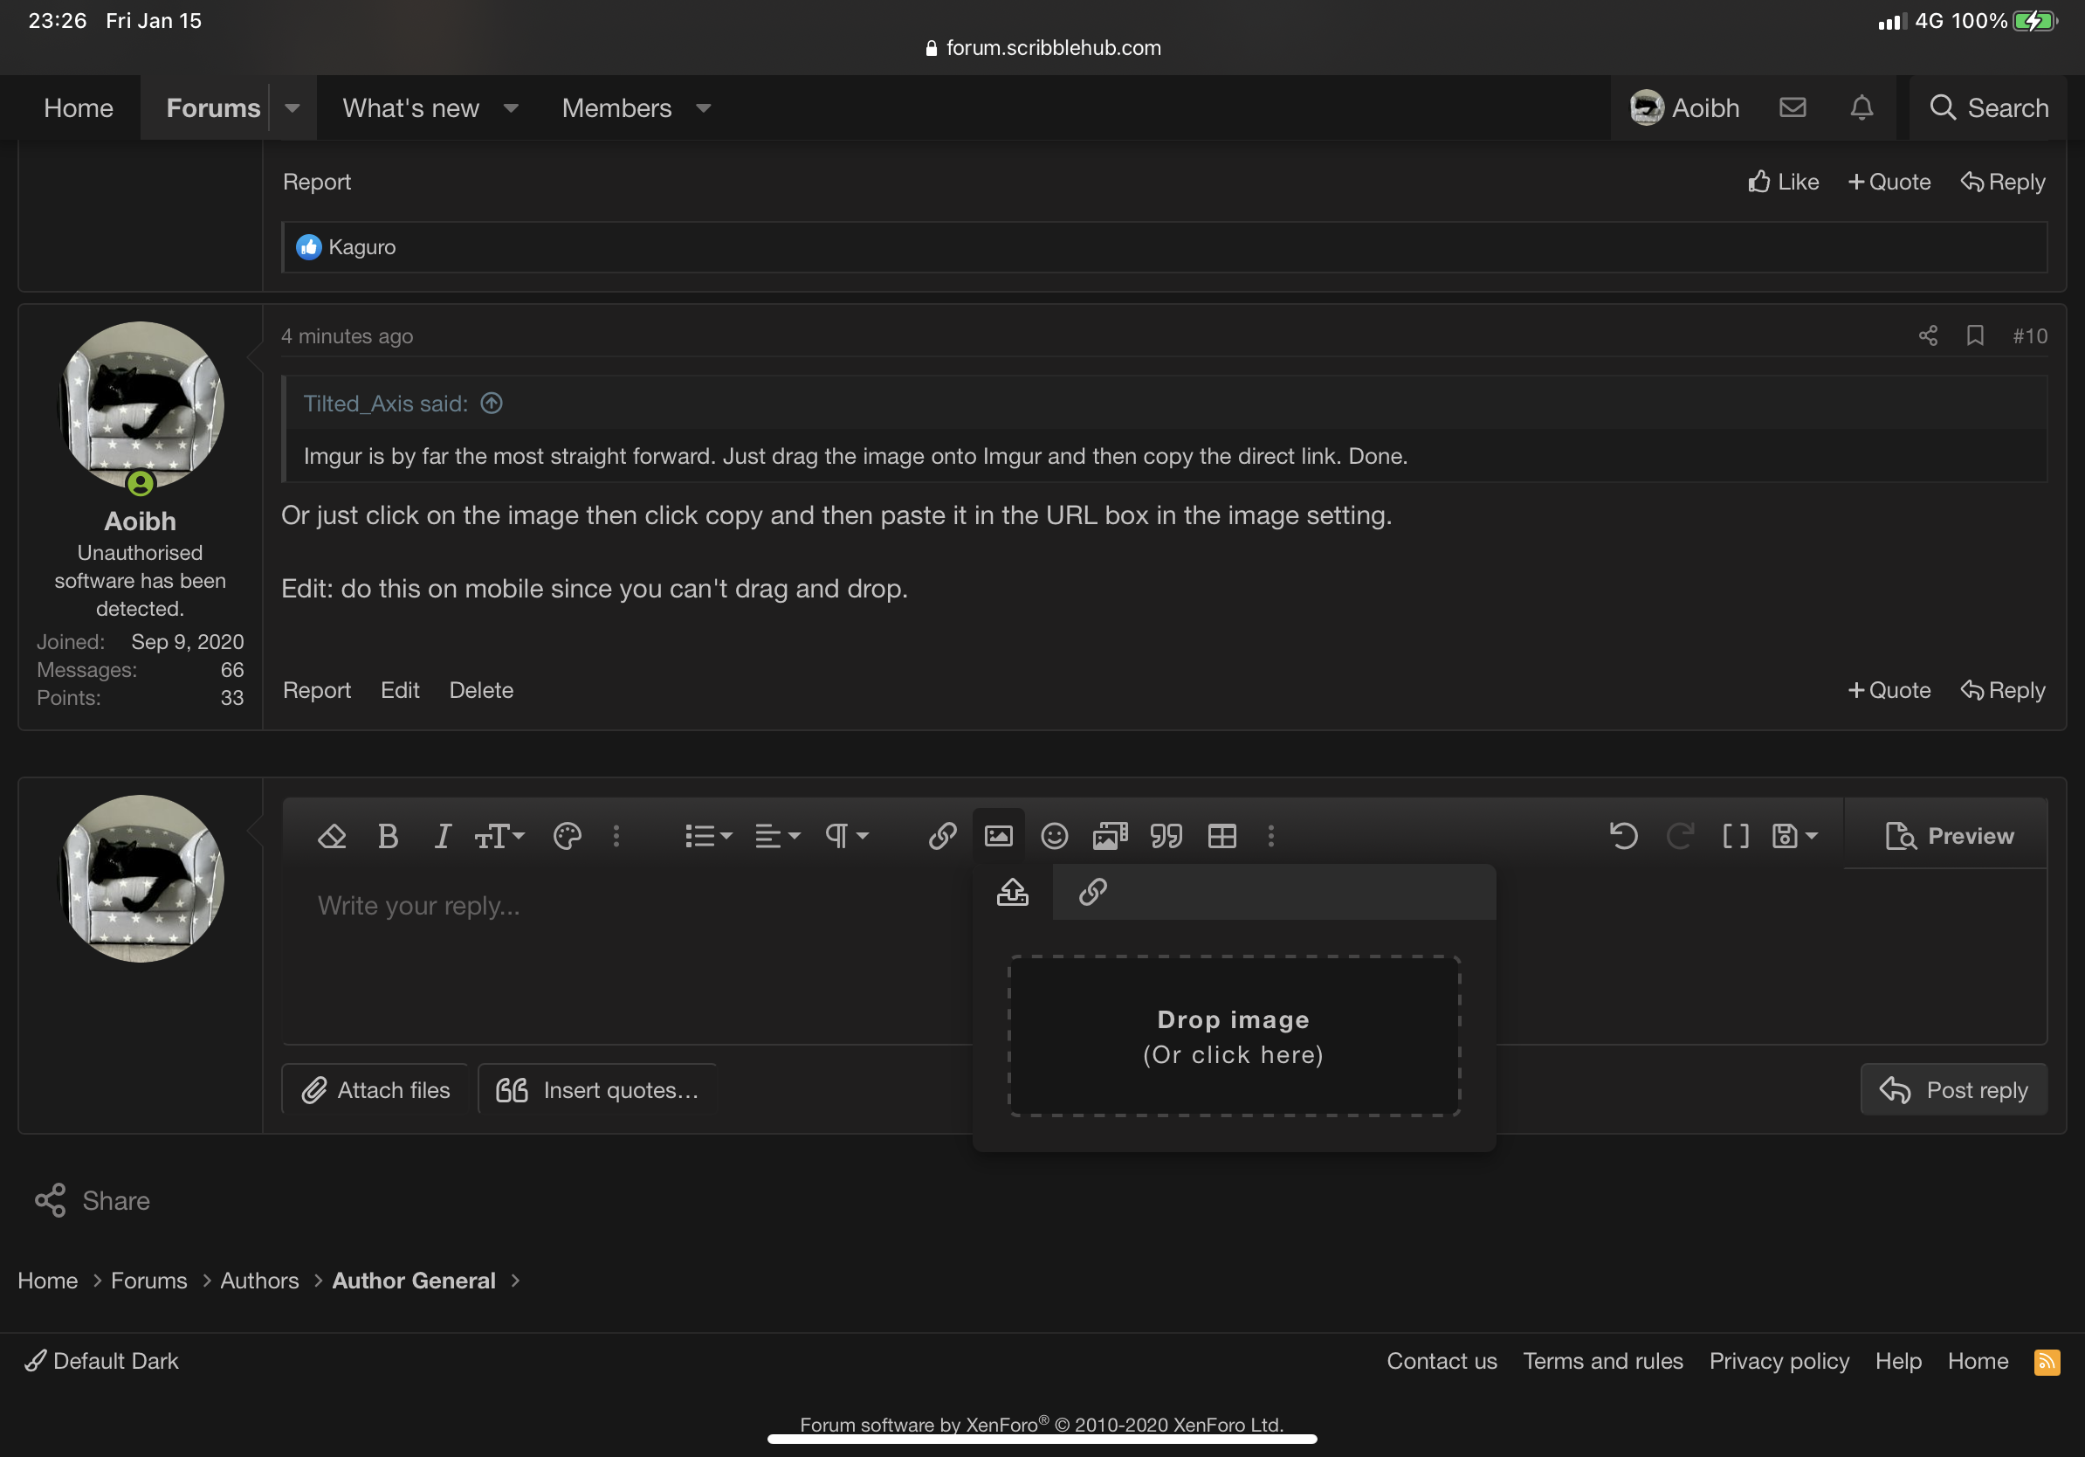This screenshot has width=2085, height=1457.
Task: Click the undo icon in editor
Action: coord(1624,836)
